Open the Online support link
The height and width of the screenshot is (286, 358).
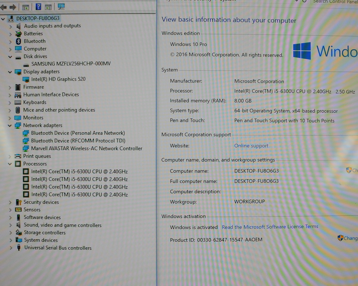(x=251, y=146)
